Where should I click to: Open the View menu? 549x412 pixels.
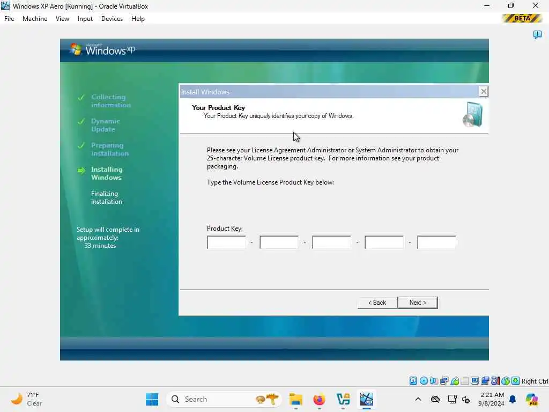[x=62, y=19]
